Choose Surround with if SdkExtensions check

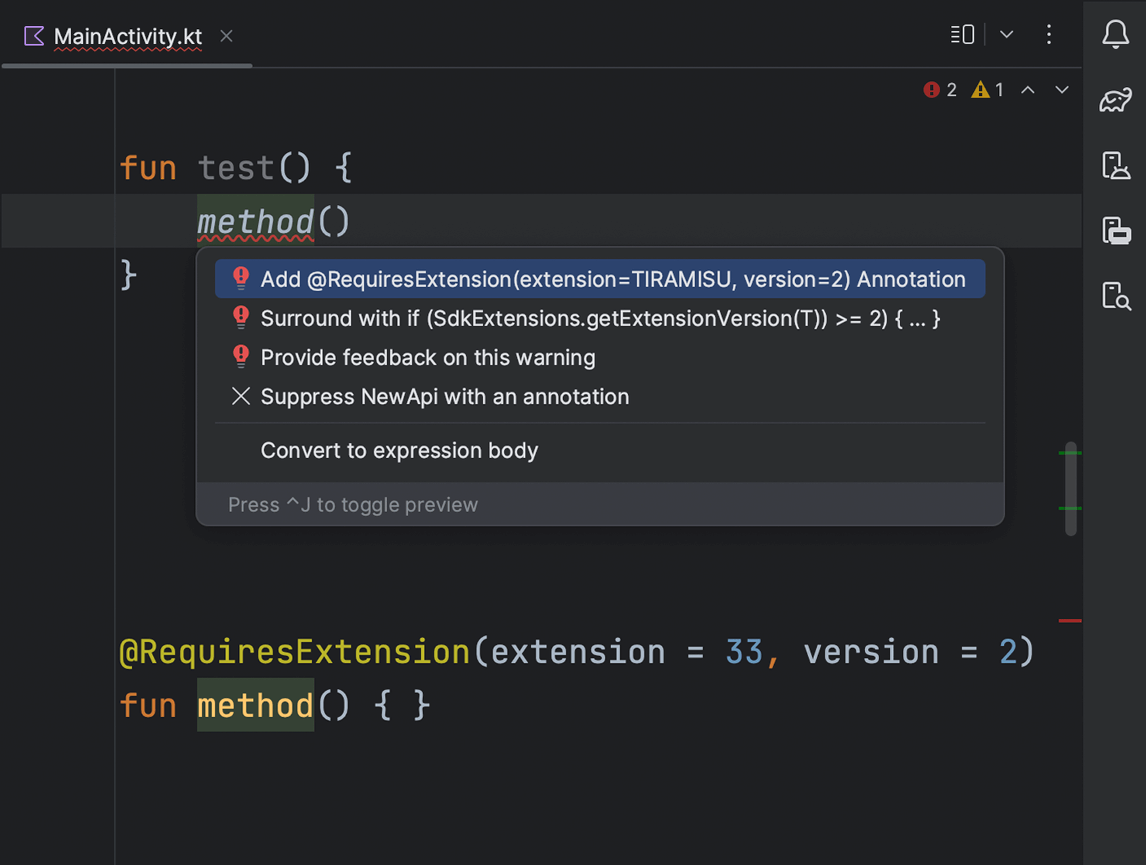click(x=599, y=319)
